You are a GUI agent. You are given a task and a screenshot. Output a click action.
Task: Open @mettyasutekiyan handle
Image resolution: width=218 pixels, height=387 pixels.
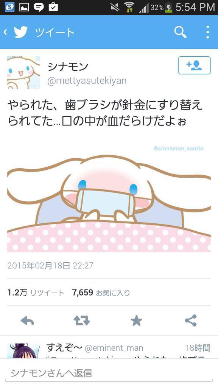pos(87,81)
